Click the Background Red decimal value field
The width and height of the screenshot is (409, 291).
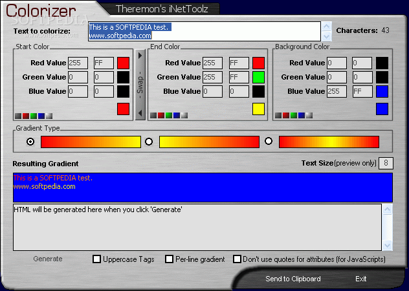(x=337, y=63)
